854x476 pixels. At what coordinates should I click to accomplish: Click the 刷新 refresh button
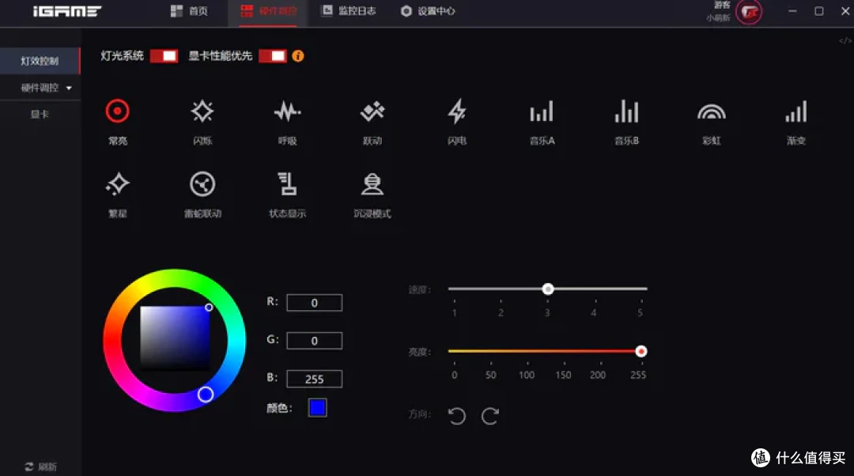pyautogui.click(x=41, y=467)
